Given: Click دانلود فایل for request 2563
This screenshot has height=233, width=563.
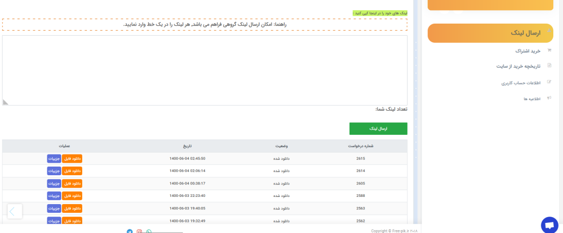Looking at the screenshot, I should point(72,208).
